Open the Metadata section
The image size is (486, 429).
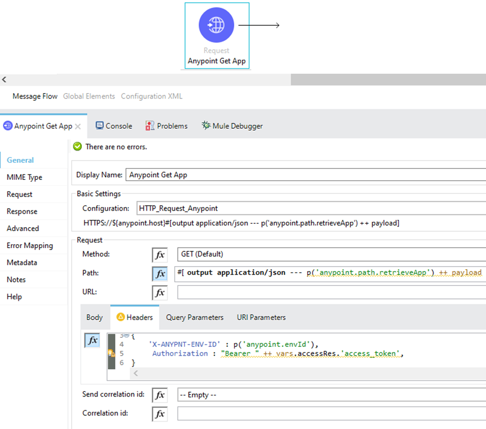click(33, 263)
